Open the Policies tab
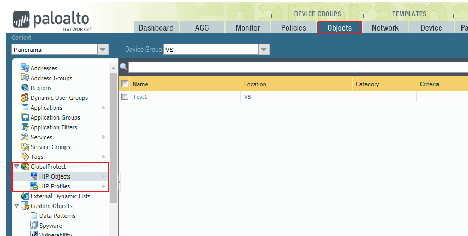Viewport: 468px width, 236px height. tap(294, 27)
